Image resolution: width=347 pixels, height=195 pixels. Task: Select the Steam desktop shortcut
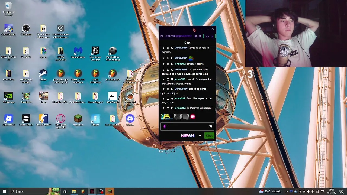click(x=43, y=75)
